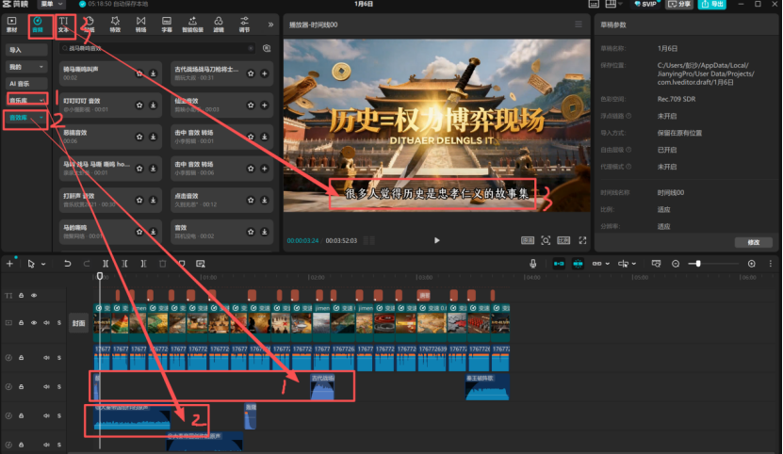Open the 素材 media tab
Screen dimensions: 783x454
pos(11,24)
